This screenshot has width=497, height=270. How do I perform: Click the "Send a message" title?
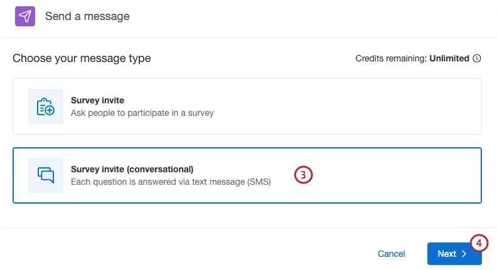(x=87, y=16)
